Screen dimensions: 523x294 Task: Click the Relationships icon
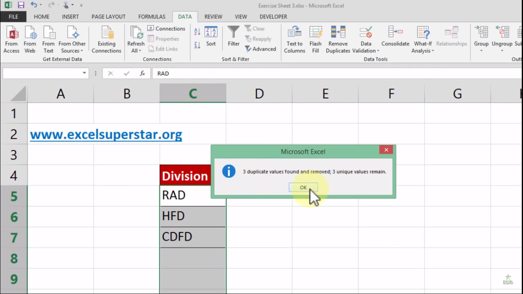click(451, 33)
